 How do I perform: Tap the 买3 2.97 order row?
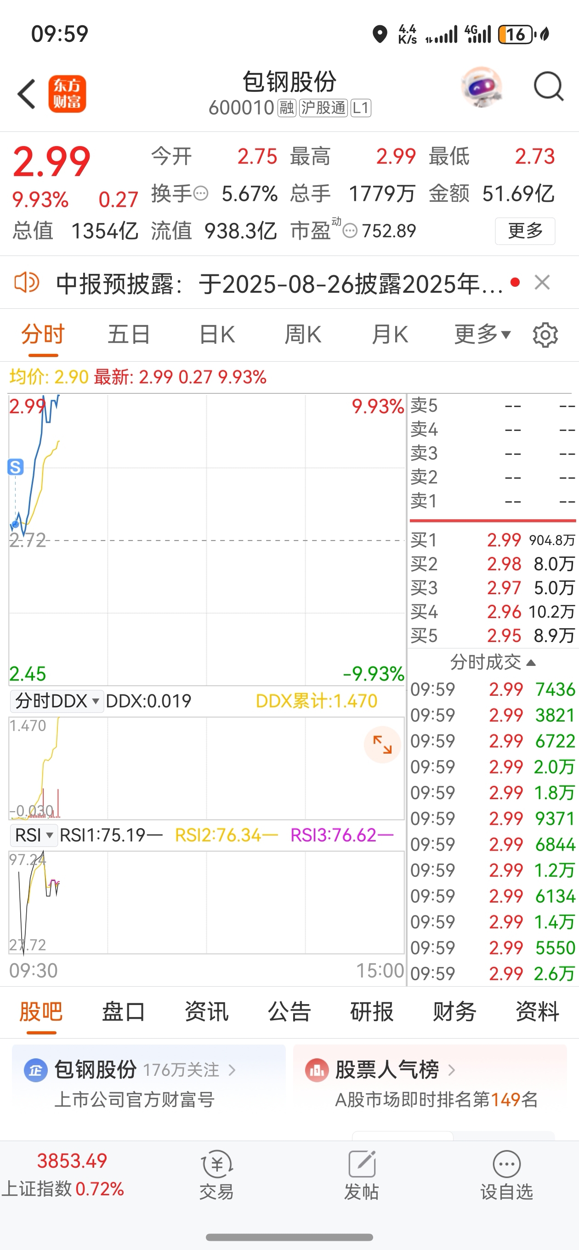tap(493, 588)
